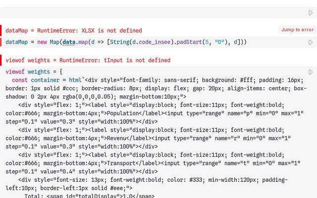Image resolution: width=317 pixels, height=198 pixels.
Task: Click the const container code line
Action: pyautogui.click(x=40, y=80)
